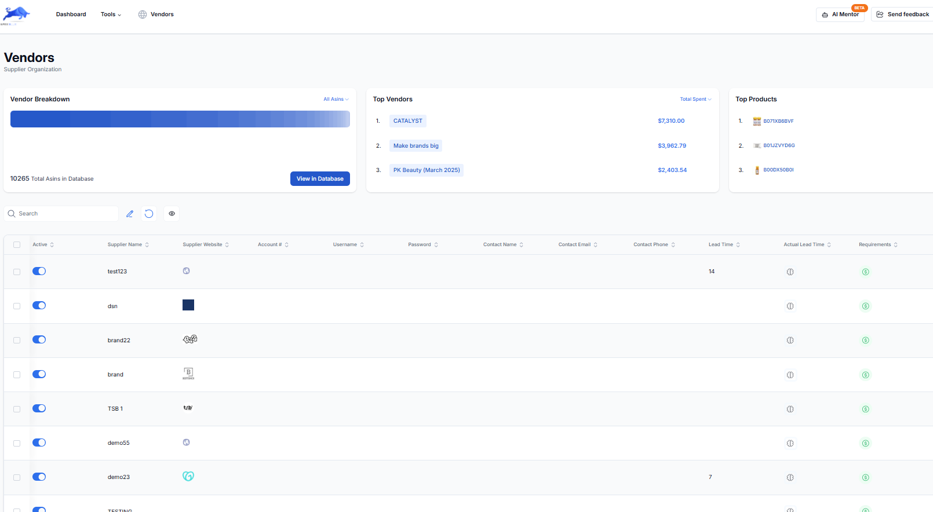This screenshot has height=512, width=933.
Task: Click the thumbnail for product B071XB6BVF
Action: click(x=757, y=121)
